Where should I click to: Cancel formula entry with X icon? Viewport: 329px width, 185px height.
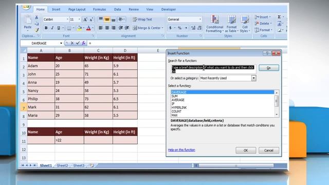[72, 43]
